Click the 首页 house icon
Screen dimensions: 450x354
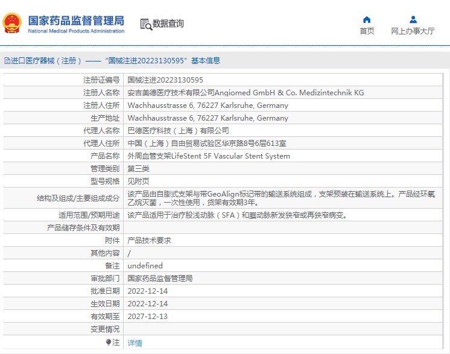pyautogui.click(x=367, y=19)
